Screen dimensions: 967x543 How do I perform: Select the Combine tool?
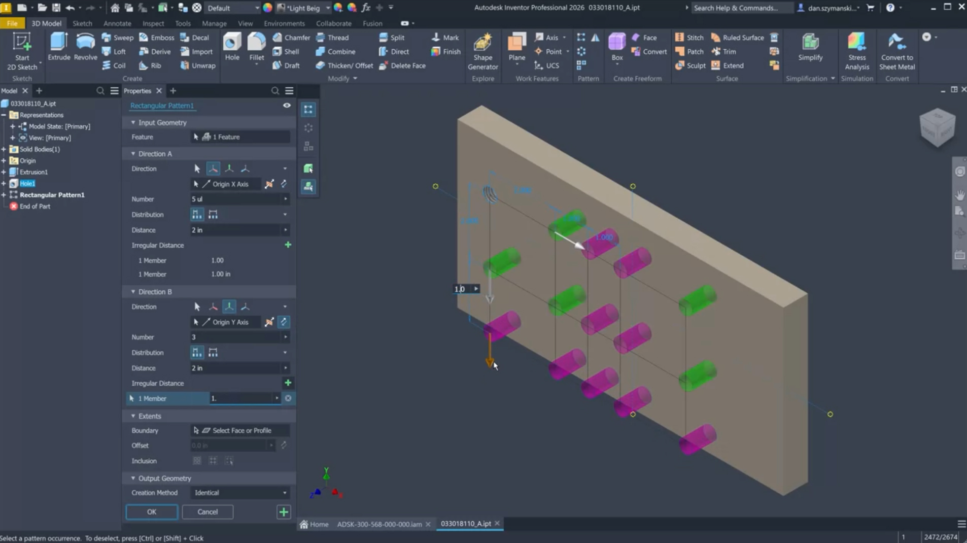pyautogui.click(x=335, y=51)
